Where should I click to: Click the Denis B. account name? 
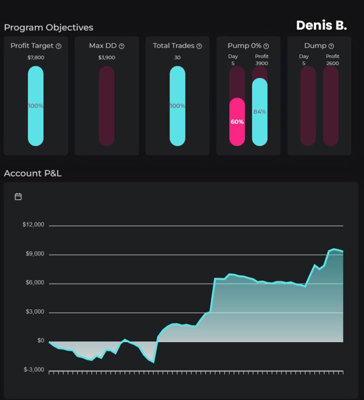[321, 26]
